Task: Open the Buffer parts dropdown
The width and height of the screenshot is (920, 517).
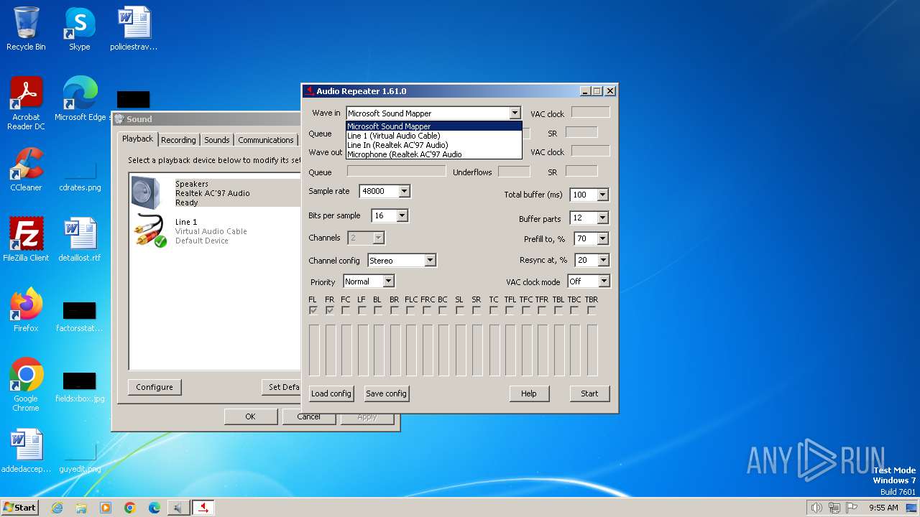Action: [x=602, y=218]
